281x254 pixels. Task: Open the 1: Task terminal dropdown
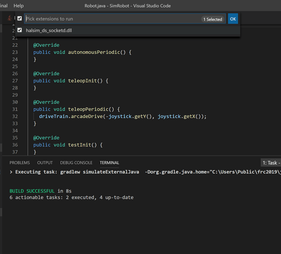tap(271, 163)
